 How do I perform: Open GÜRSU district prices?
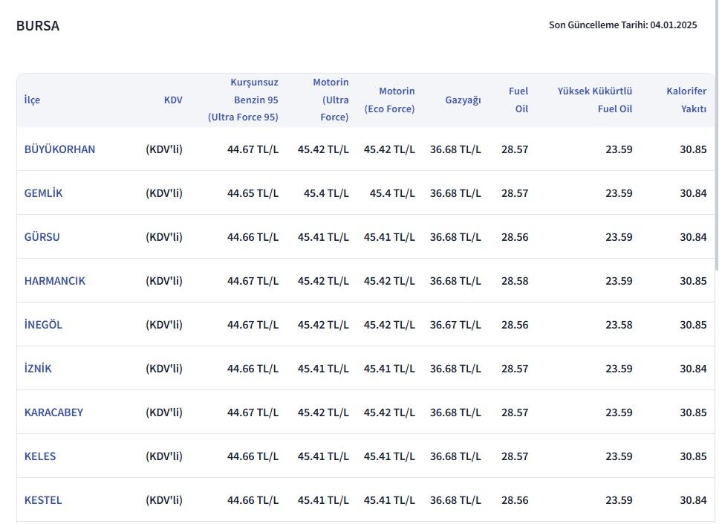click(x=42, y=237)
